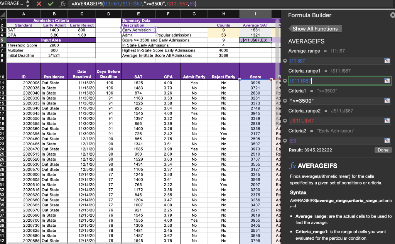This screenshot has height=244, width=395.
Task: Close the Formula Builder panel
Action: coord(393,15)
